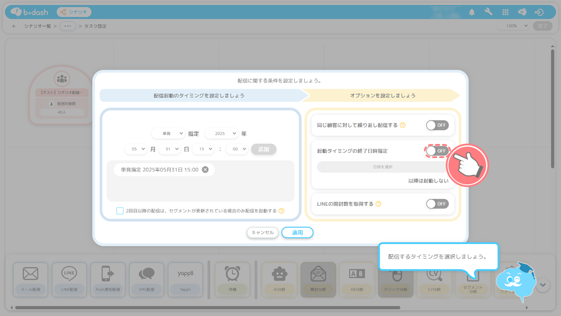Check the セグメントが更新されている場合のみ checkbox

pos(120,211)
